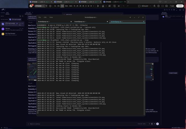Open the chart screenshot thumbnail in chat

pos(32,72)
